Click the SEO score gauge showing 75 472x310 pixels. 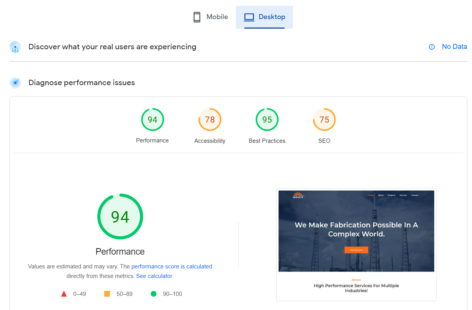(x=324, y=119)
